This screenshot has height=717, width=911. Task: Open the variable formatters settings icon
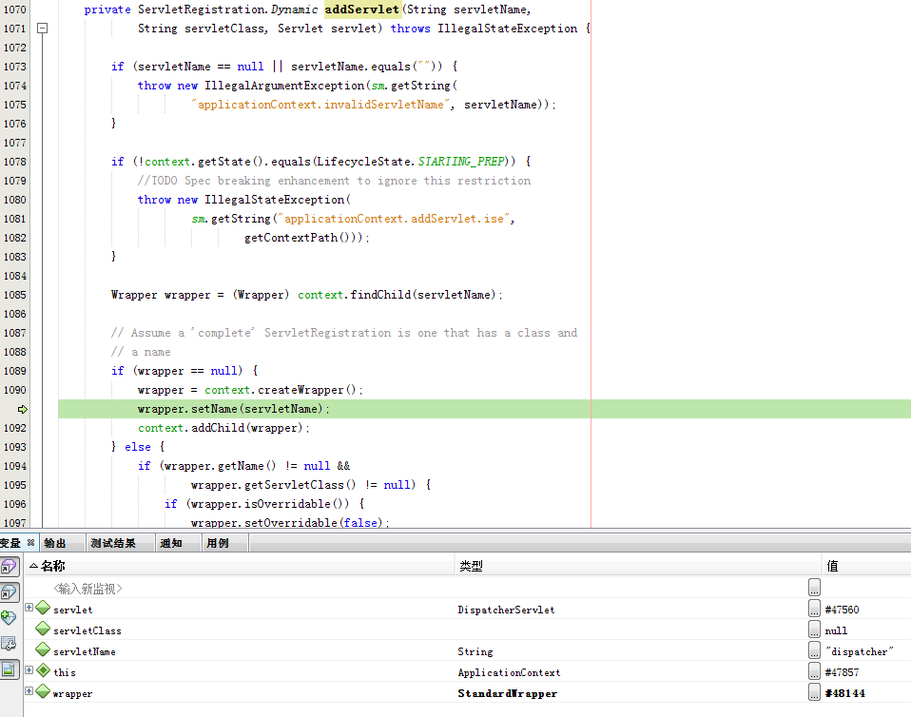(x=9, y=643)
